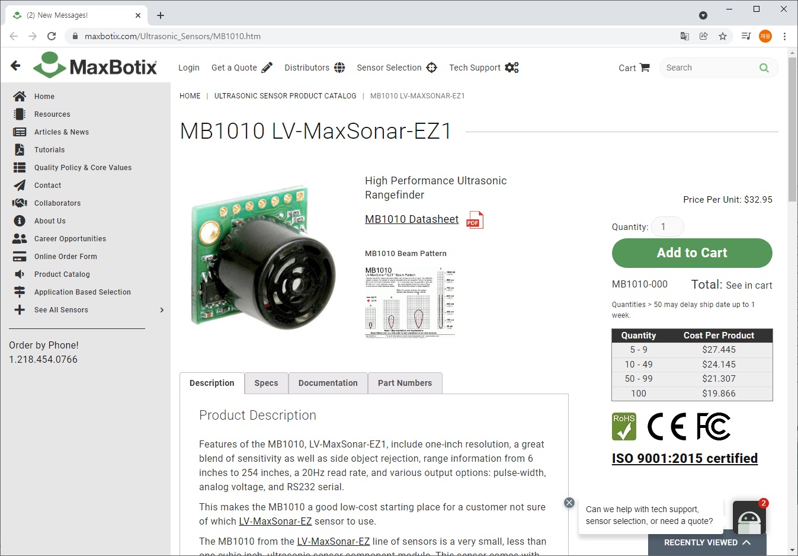Image resolution: width=798 pixels, height=556 pixels.
Task: Click the About Us info icon
Action: click(20, 221)
